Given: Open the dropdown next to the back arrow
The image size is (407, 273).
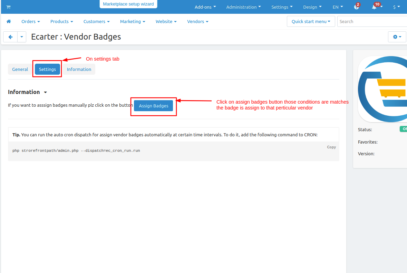Looking at the screenshot, I should (22, 37).
